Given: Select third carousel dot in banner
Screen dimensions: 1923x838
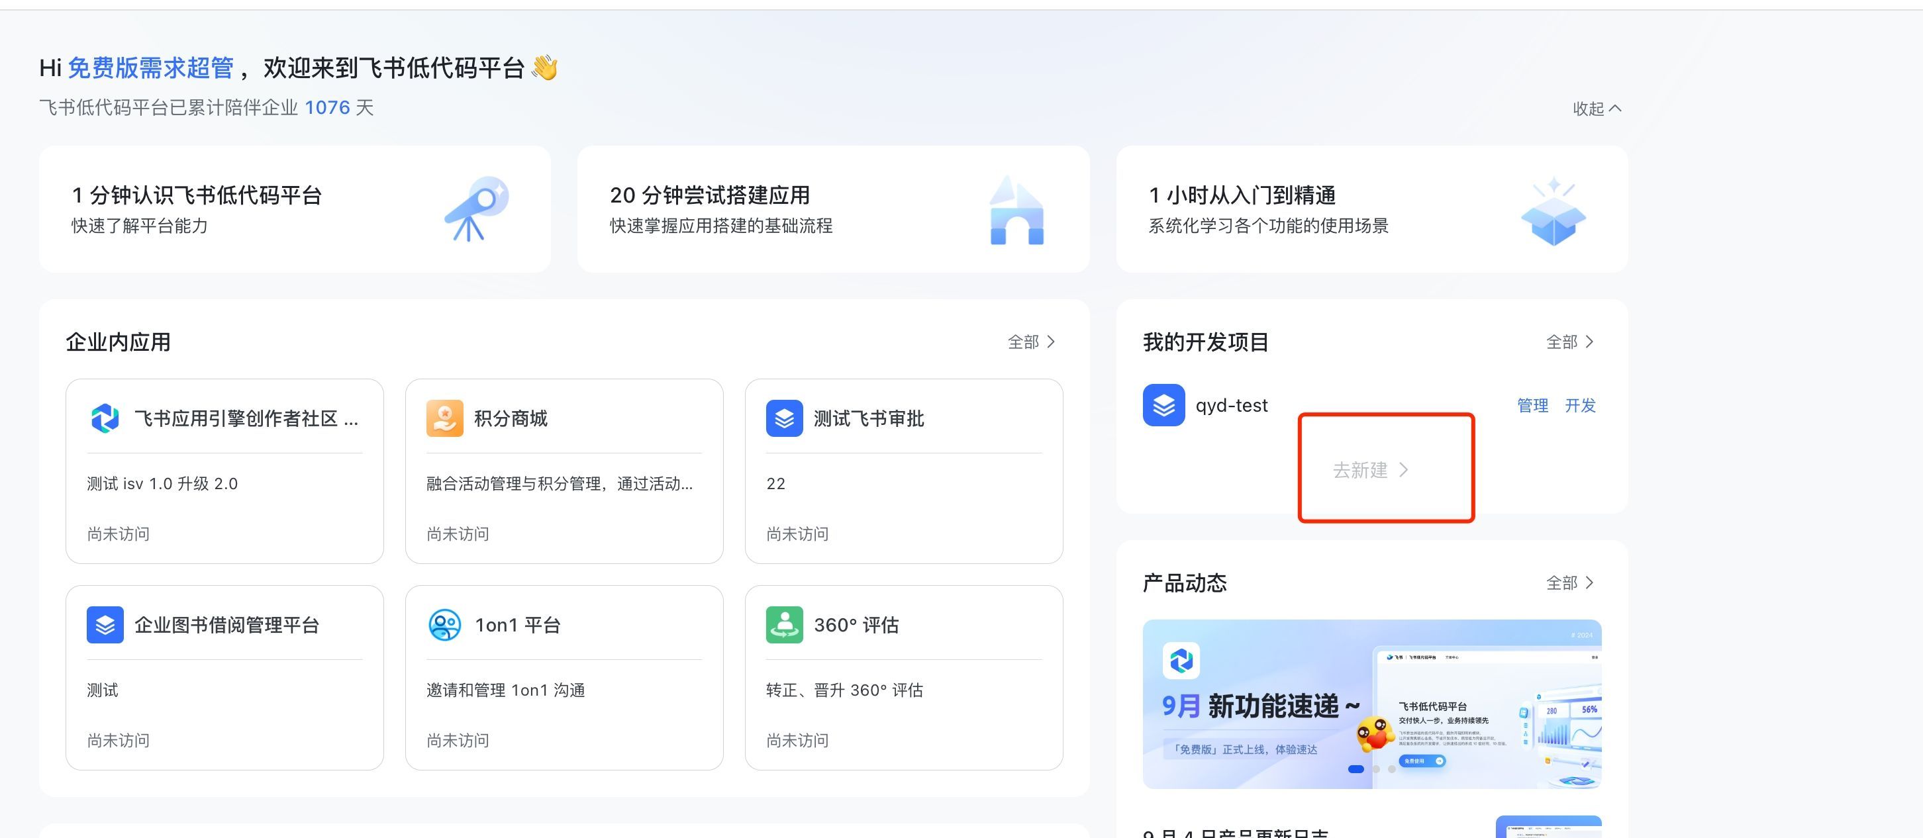Looking at the screenshot, I should (x=1391, y=768).
